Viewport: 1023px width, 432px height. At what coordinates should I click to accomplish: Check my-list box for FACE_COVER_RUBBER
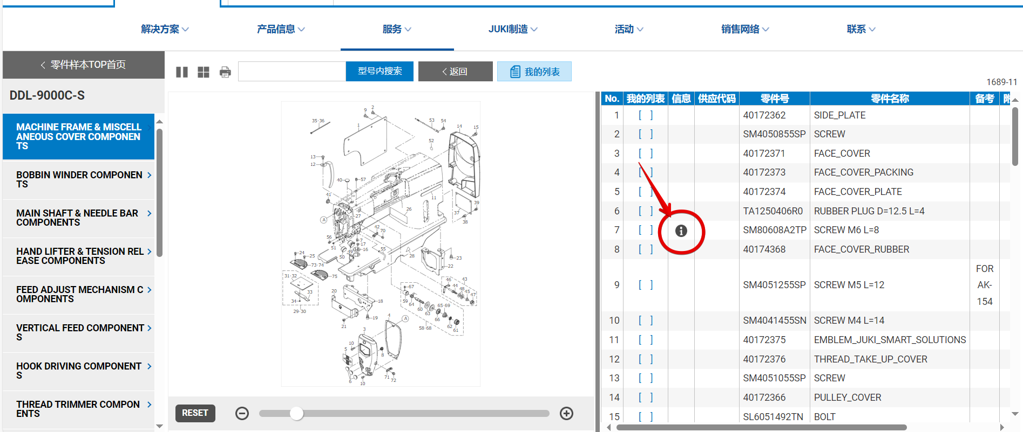point(646,249)
